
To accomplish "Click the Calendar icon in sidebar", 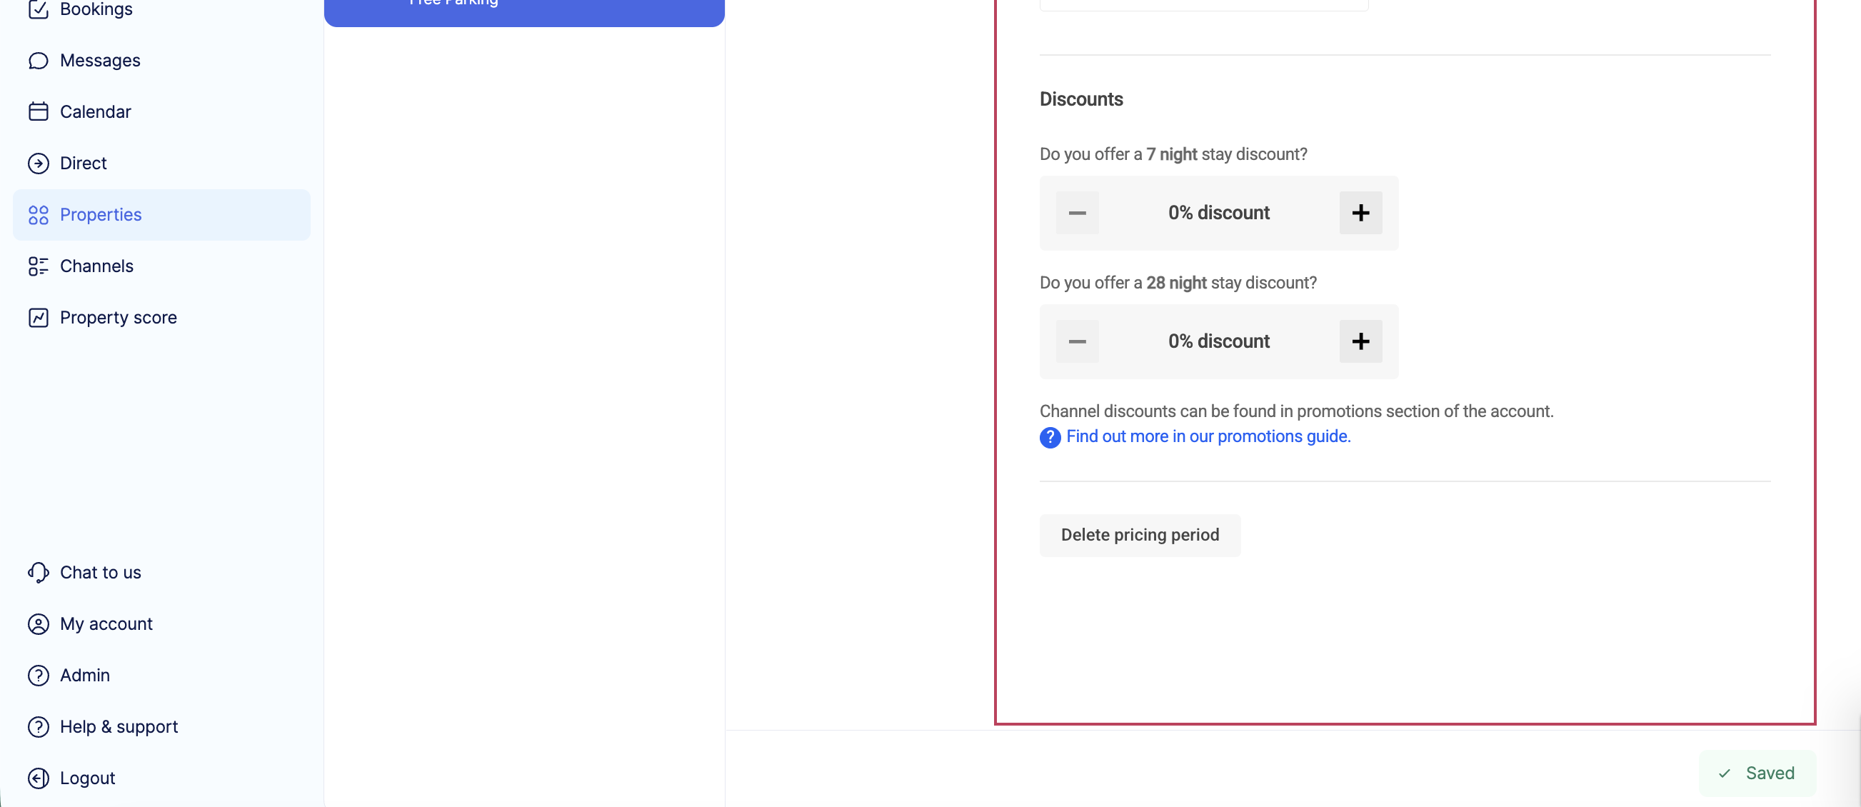I will [x=39, y=112].
